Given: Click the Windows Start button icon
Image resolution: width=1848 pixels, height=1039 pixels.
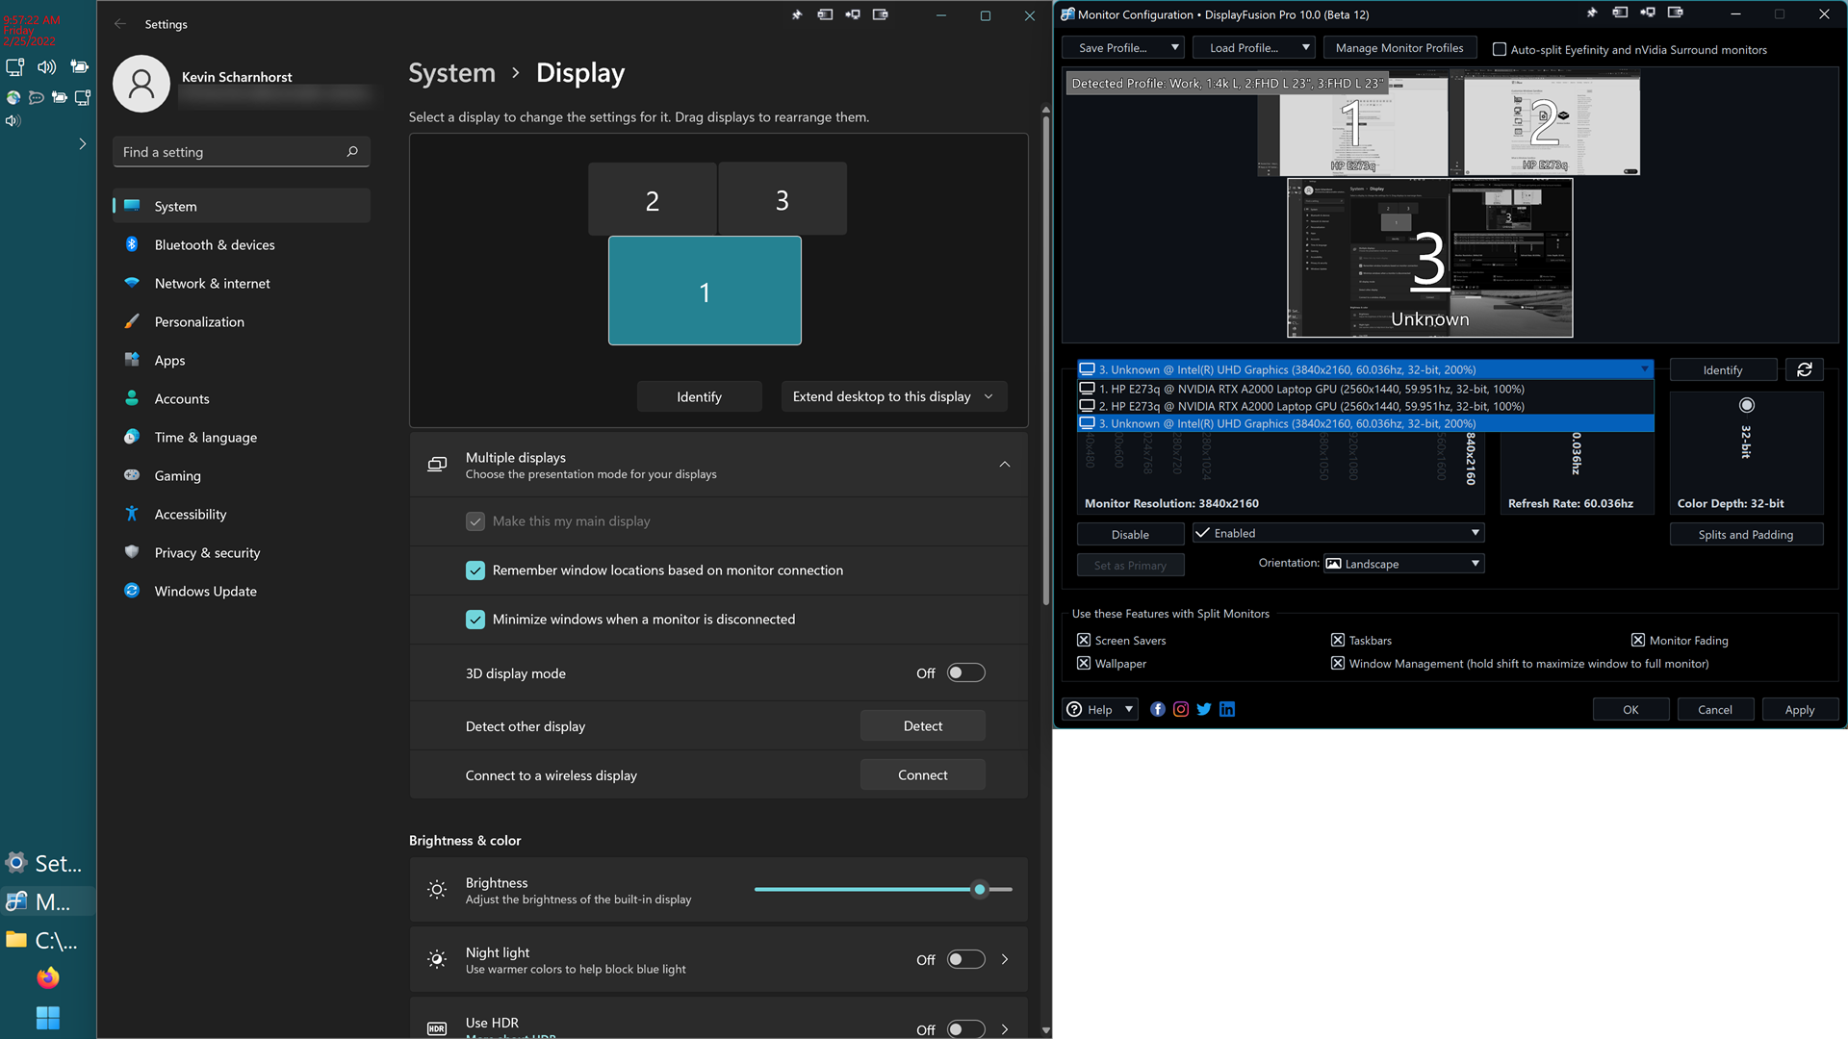Looking at the screenshot, I should click(47, 1017).
